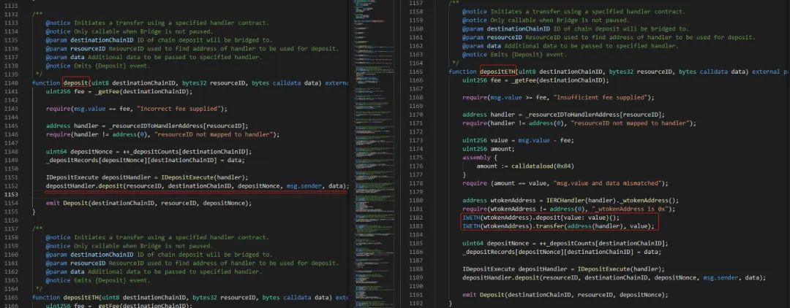
Task: Click line number 1140 in the left gutter
Action: [12, 83]
